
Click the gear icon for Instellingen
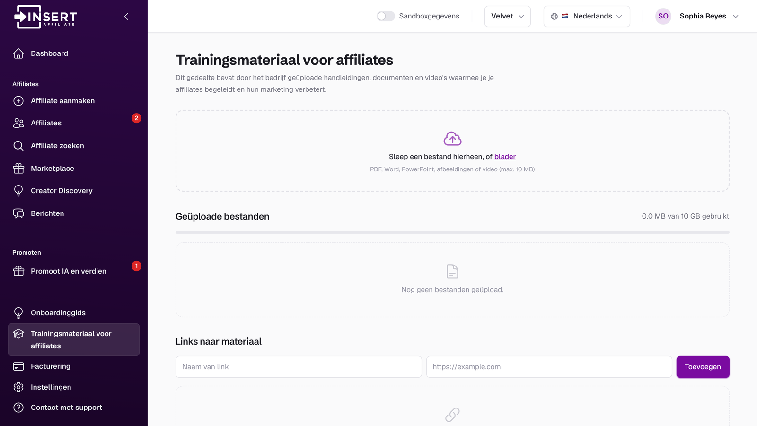click(18, 387)
